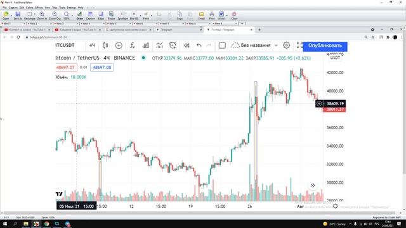This screenshot has height=228, width=406.
Task: Click the crosshair plus at price 38609.19
Action: [319, 104]
